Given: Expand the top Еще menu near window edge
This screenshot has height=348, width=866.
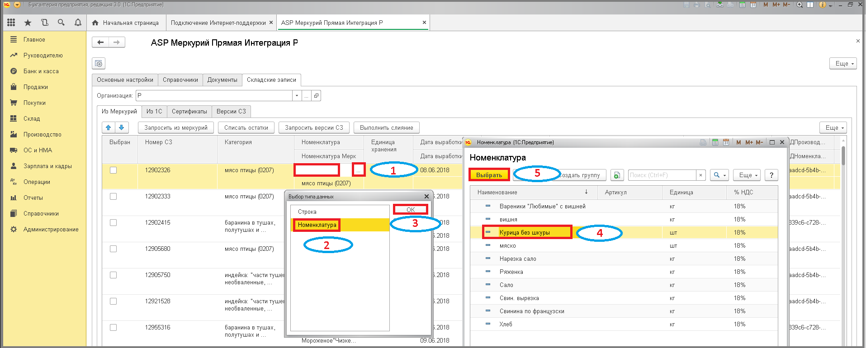Looking at the screenshot, I should 843,63.
